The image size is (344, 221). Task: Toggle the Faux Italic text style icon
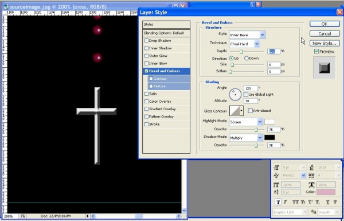point(285,202)
